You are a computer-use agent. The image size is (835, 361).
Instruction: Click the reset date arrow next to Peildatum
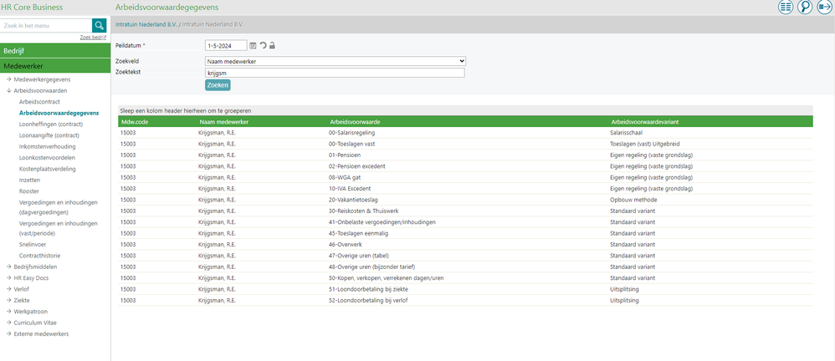[263, 46]
